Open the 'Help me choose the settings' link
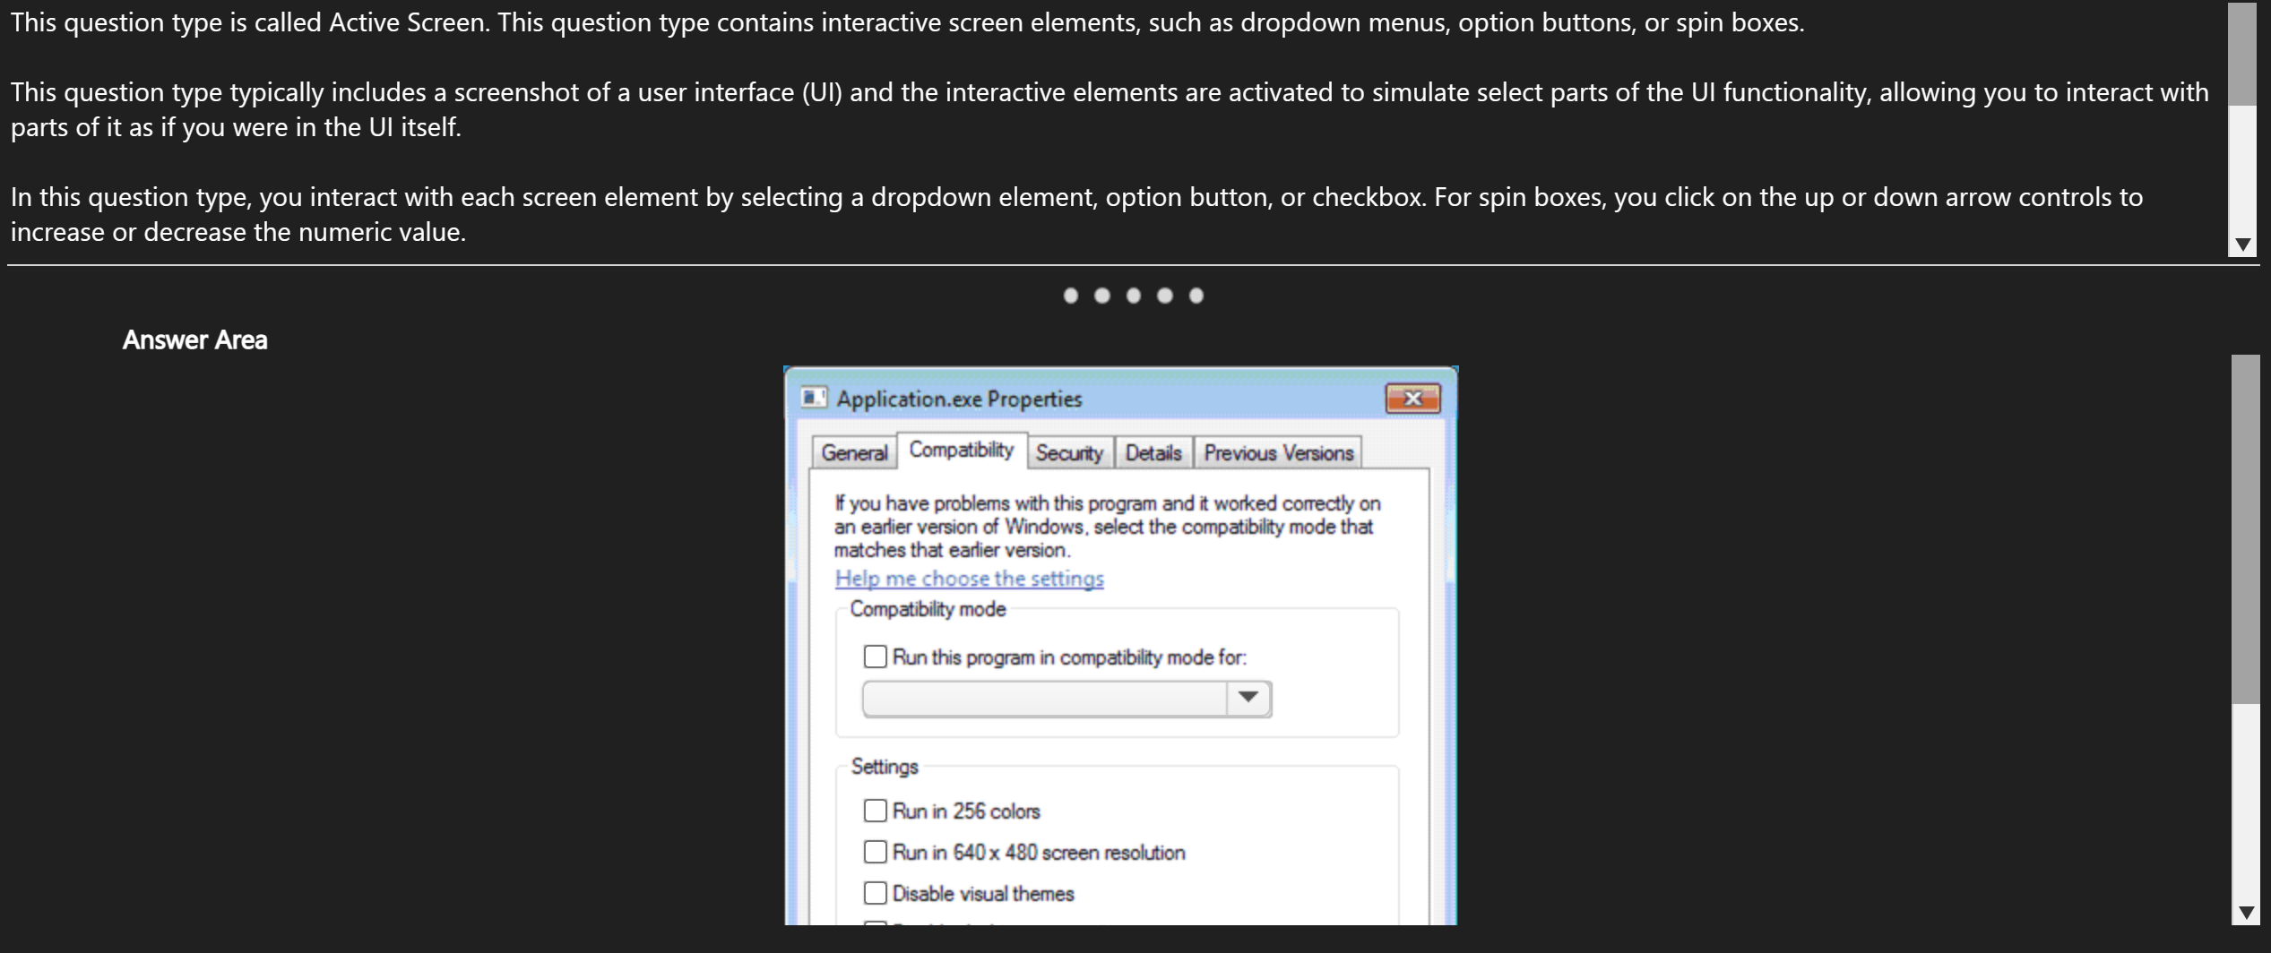 point(968,579)
